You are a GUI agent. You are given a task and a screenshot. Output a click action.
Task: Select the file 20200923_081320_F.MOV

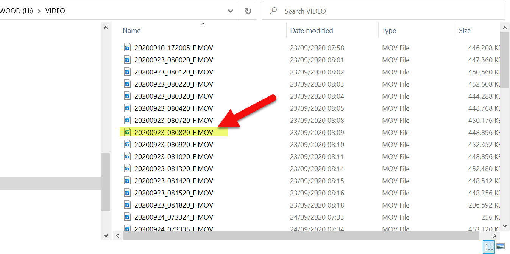tap(174, 169)
